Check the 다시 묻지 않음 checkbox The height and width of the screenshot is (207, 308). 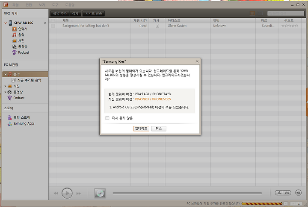pos(107,118)
